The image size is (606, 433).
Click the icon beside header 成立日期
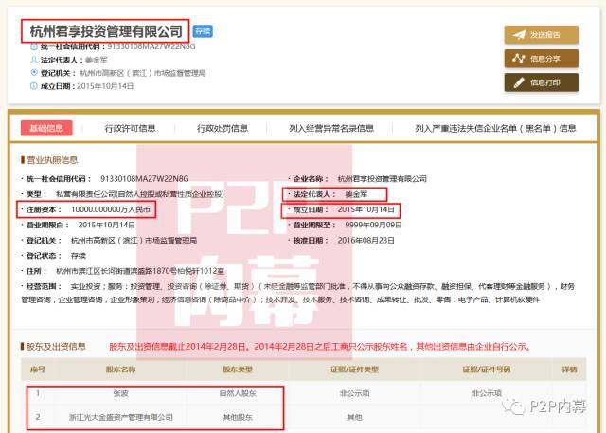click(x=34, y=86)
